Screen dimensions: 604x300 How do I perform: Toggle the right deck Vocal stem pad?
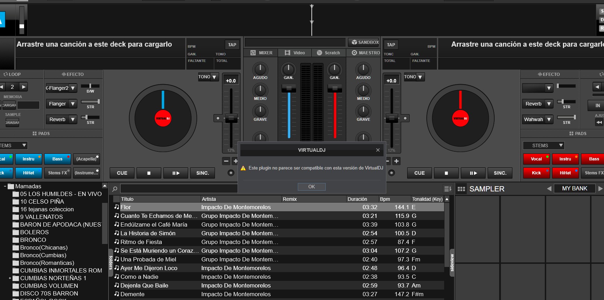[536, 159]
